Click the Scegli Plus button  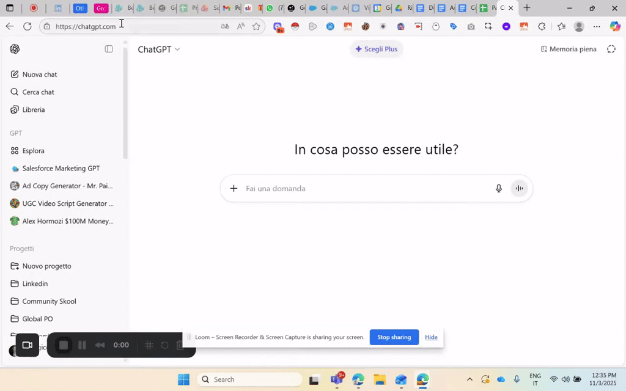click(376, 49)
